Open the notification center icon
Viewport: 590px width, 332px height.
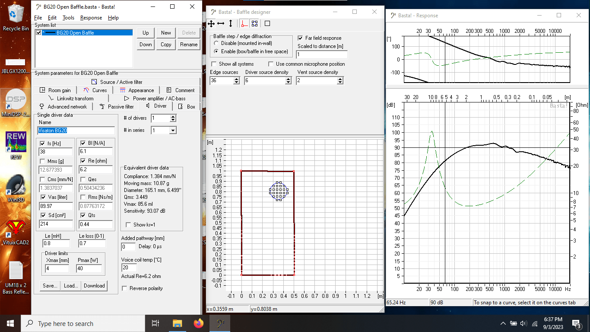point(576,323)
